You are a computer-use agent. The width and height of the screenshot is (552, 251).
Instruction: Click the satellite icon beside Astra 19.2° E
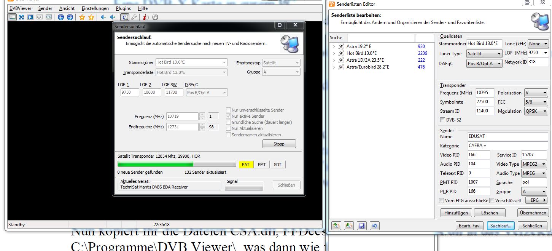pyautogui.click(x=341, y=46)
